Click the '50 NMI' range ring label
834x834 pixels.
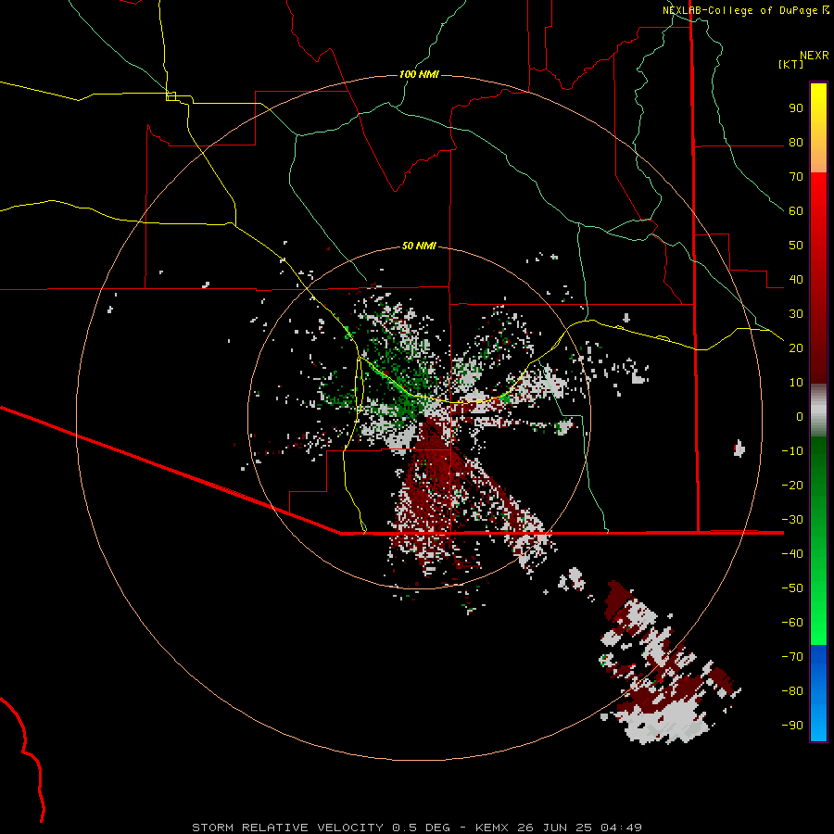[419, 246]
